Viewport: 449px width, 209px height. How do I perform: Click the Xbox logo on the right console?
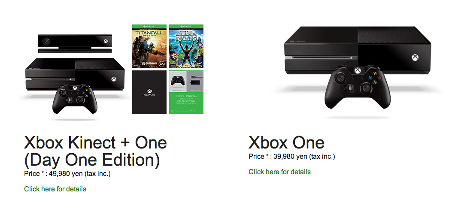[x=415, y=57]
